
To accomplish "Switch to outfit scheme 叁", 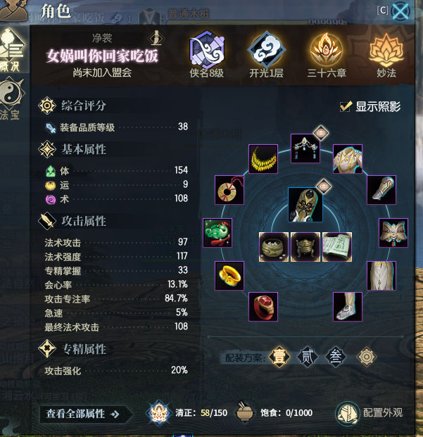I will coord(336,357).
